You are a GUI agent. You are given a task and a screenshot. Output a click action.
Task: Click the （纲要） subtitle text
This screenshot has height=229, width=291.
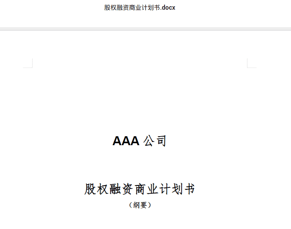140,205
